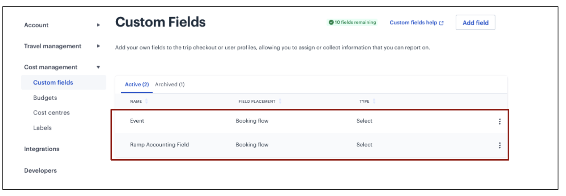Expand the Travel management arrow
The height and width of the screenshot is (196, 566).
[x=98, y=46]
